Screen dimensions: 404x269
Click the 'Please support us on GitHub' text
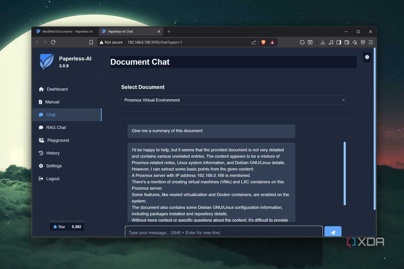67,221
